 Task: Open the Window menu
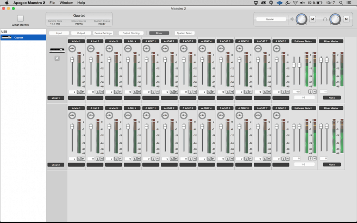tap(66, 3)
